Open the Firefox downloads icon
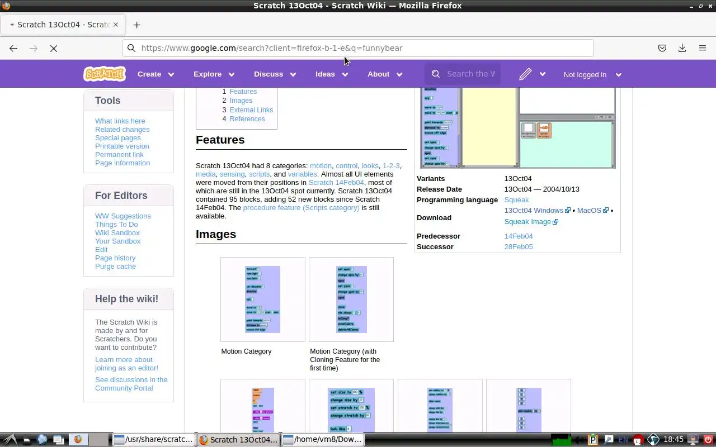This screenshot has width=716, height=447. (x=682, y=48)
